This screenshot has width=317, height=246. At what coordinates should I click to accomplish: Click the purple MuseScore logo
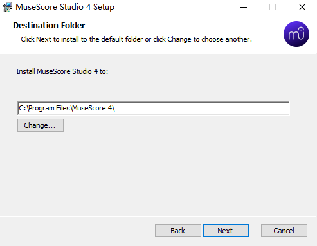tap(296, 34)
